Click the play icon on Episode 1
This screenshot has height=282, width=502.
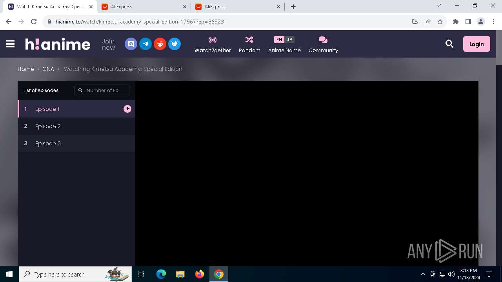[127, 109]
